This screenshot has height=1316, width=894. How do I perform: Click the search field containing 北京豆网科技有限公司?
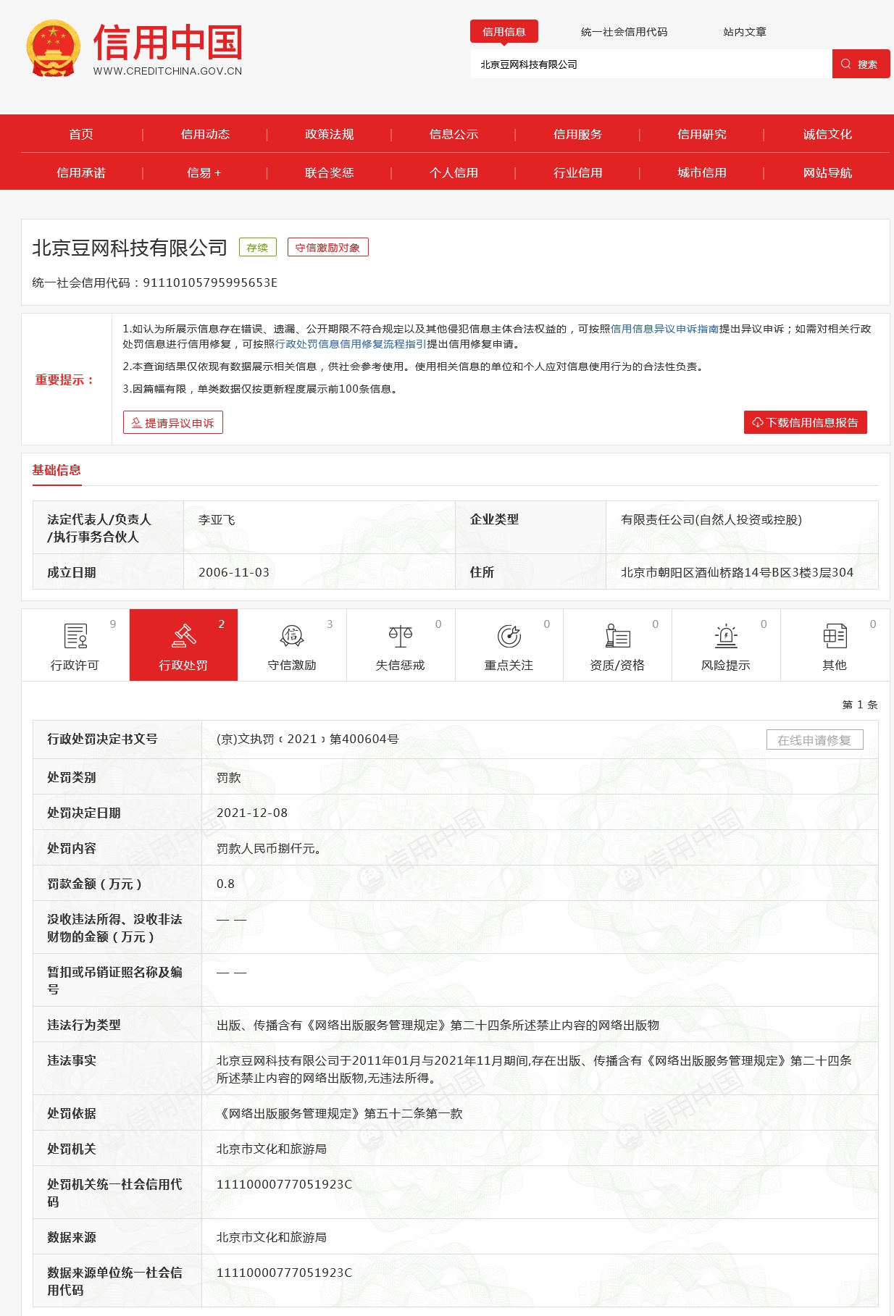(651, 64)
